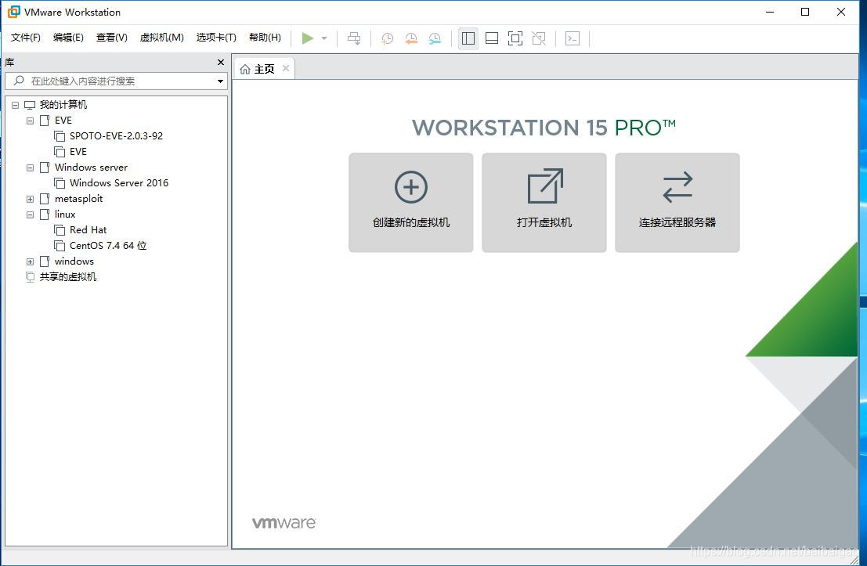Viewport: 867px width, 566px height.
Task: Click the VMware Workstation title bar icon
Action: click(14, 12)
